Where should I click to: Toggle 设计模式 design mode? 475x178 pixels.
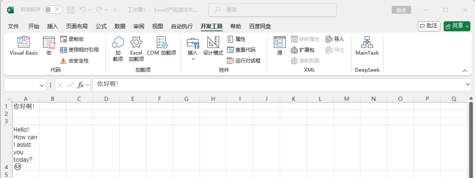[x=213, y=46]
